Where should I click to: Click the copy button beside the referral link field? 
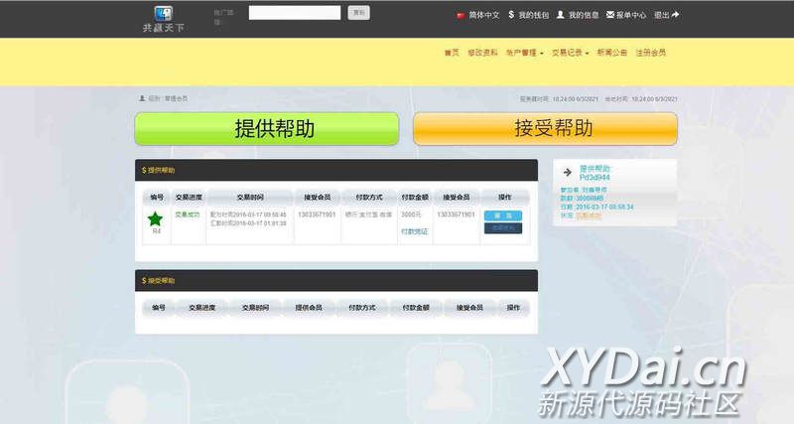click(x=359, y=13)
